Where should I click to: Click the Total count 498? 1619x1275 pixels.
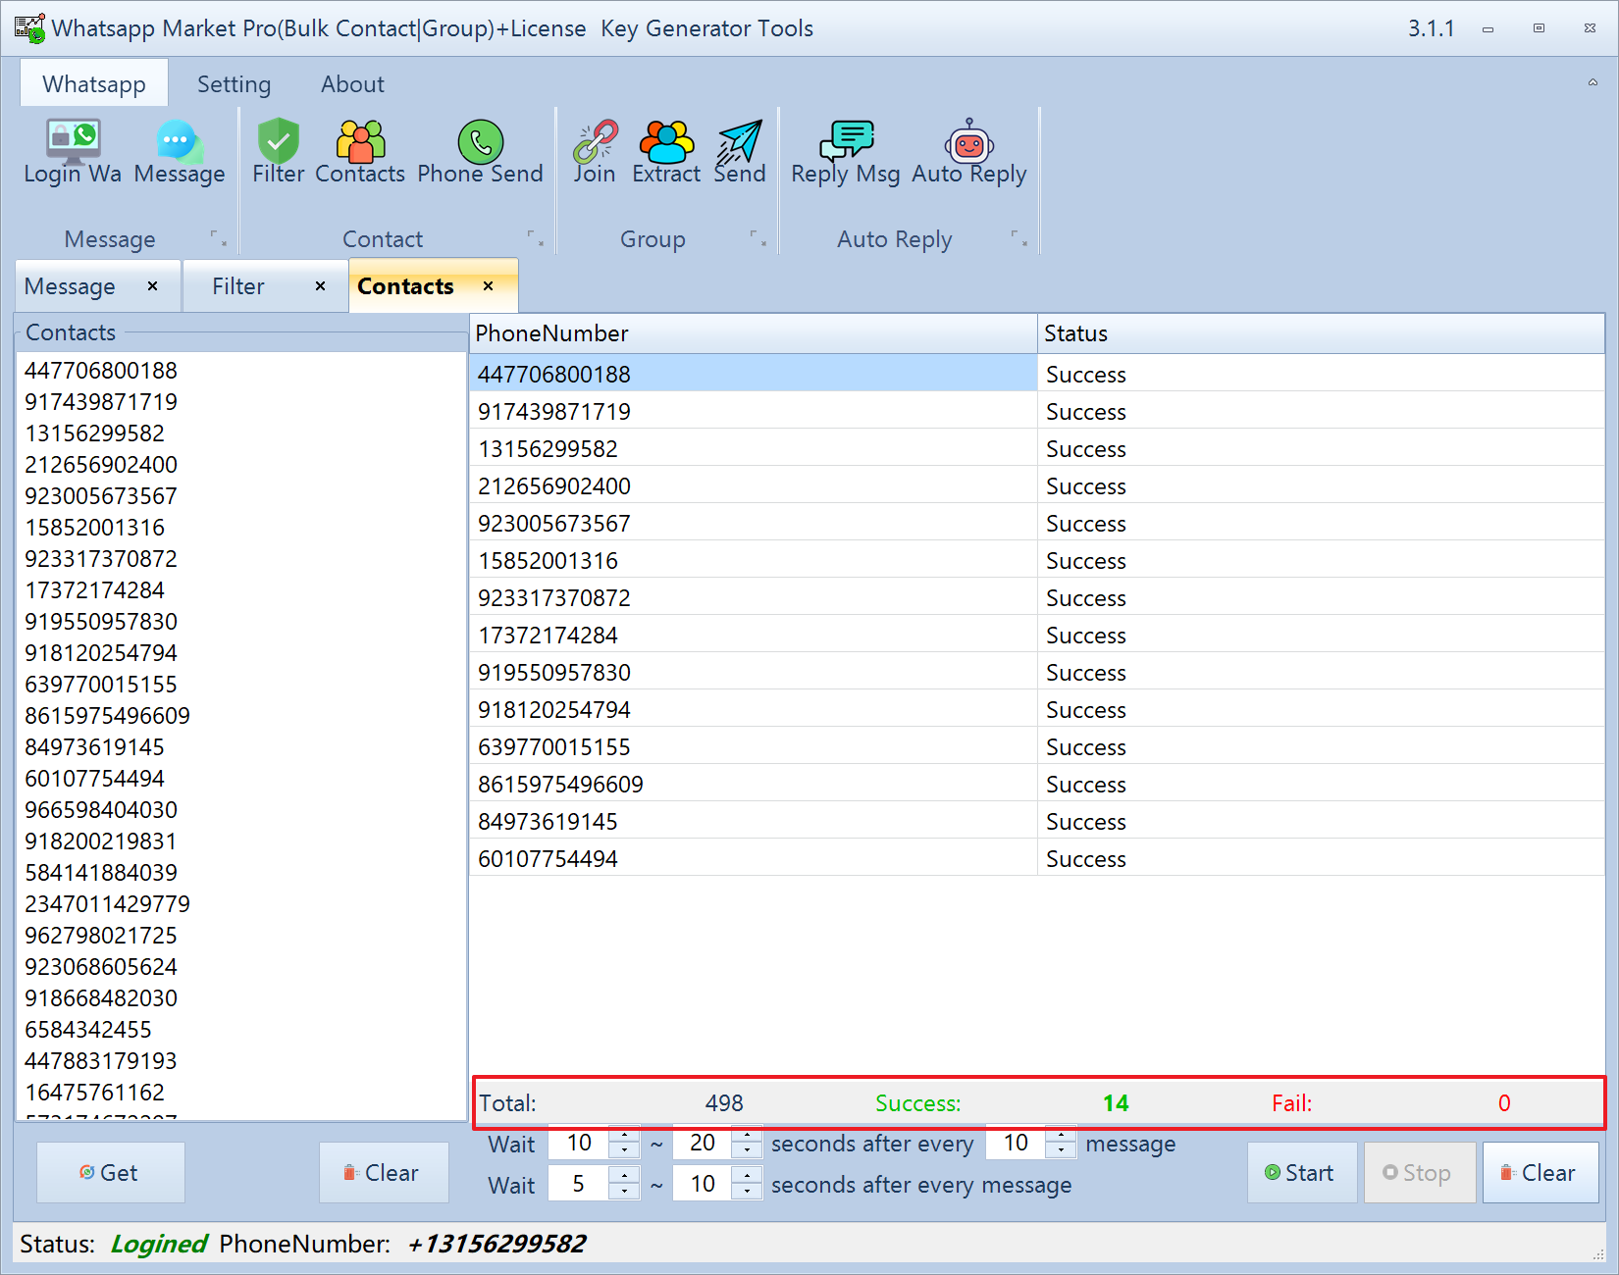coord(724,1103)
